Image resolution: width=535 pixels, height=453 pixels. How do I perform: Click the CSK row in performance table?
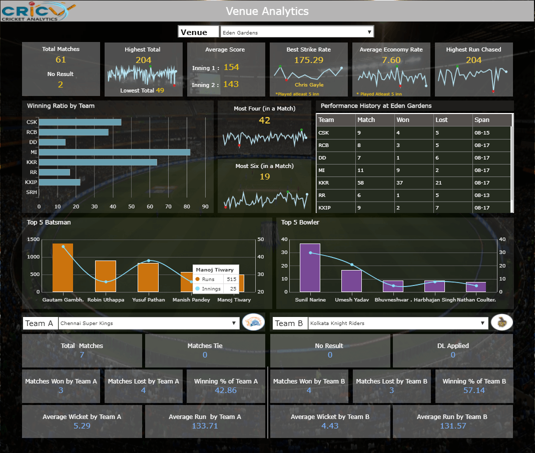click(413, 132)
